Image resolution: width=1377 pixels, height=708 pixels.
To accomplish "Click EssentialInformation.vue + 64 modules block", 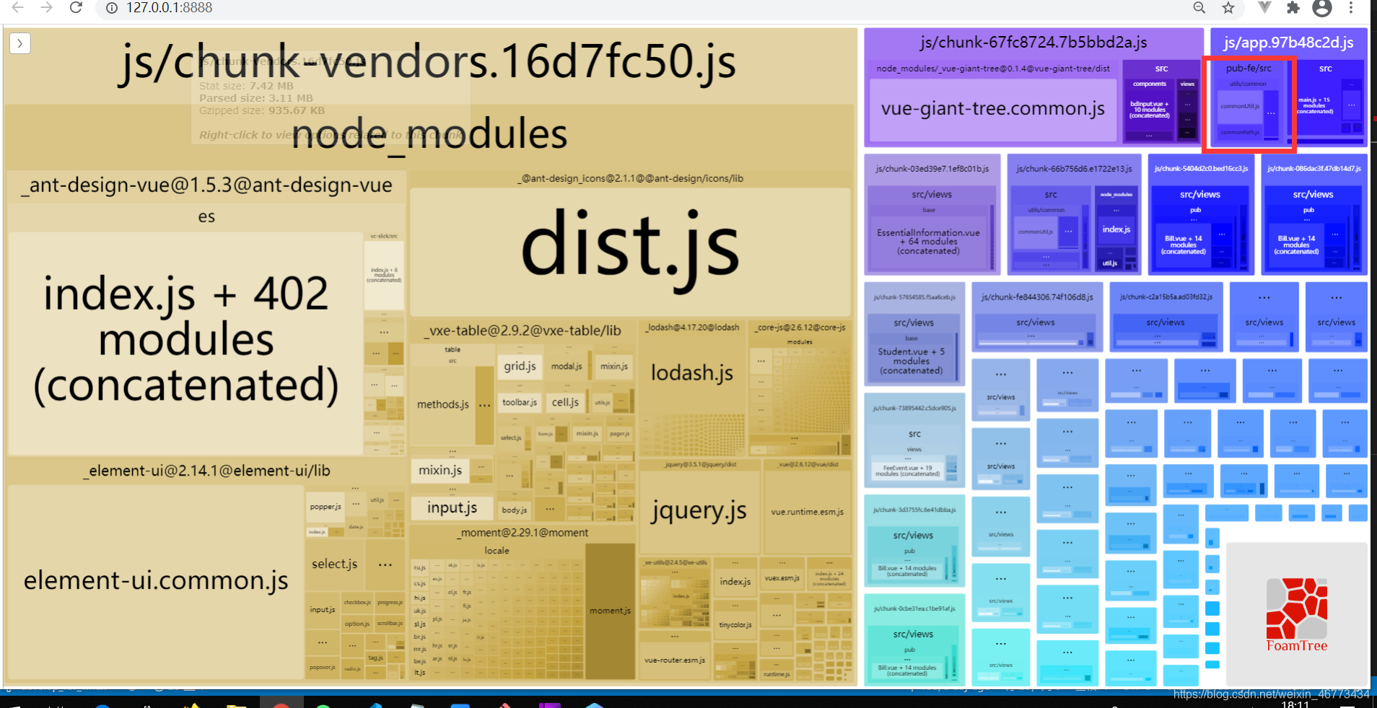I will point(928,242).
